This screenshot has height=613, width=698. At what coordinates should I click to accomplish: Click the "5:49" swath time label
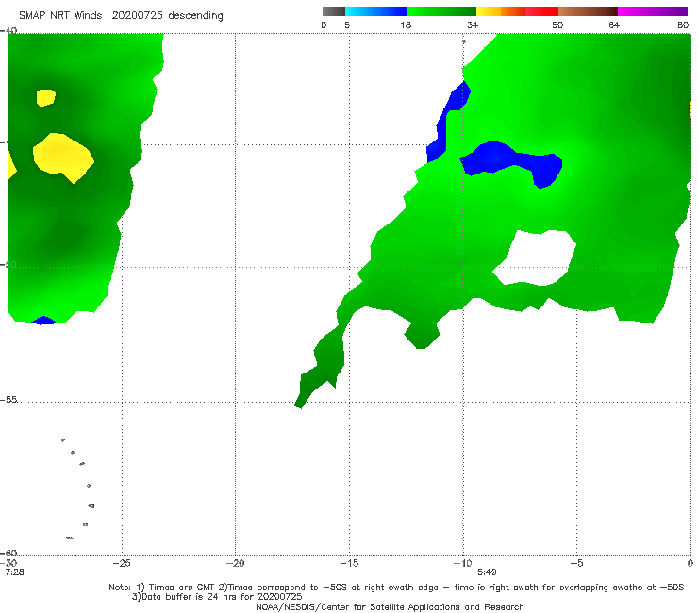[487, 572]
